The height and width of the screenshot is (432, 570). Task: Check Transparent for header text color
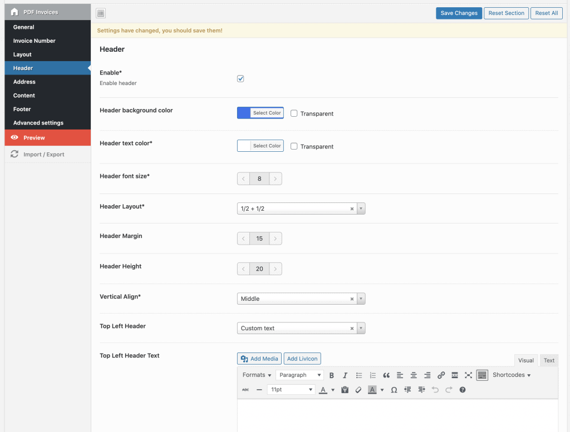click(x=294, y=146)
